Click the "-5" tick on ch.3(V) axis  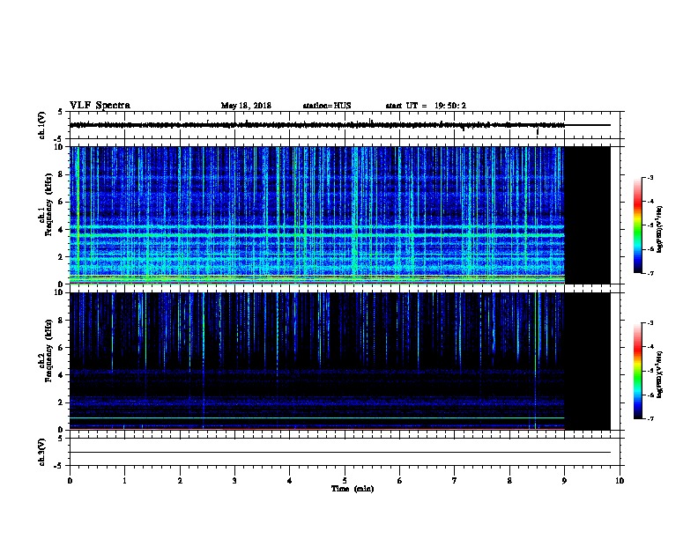click(x=59, y=466)
